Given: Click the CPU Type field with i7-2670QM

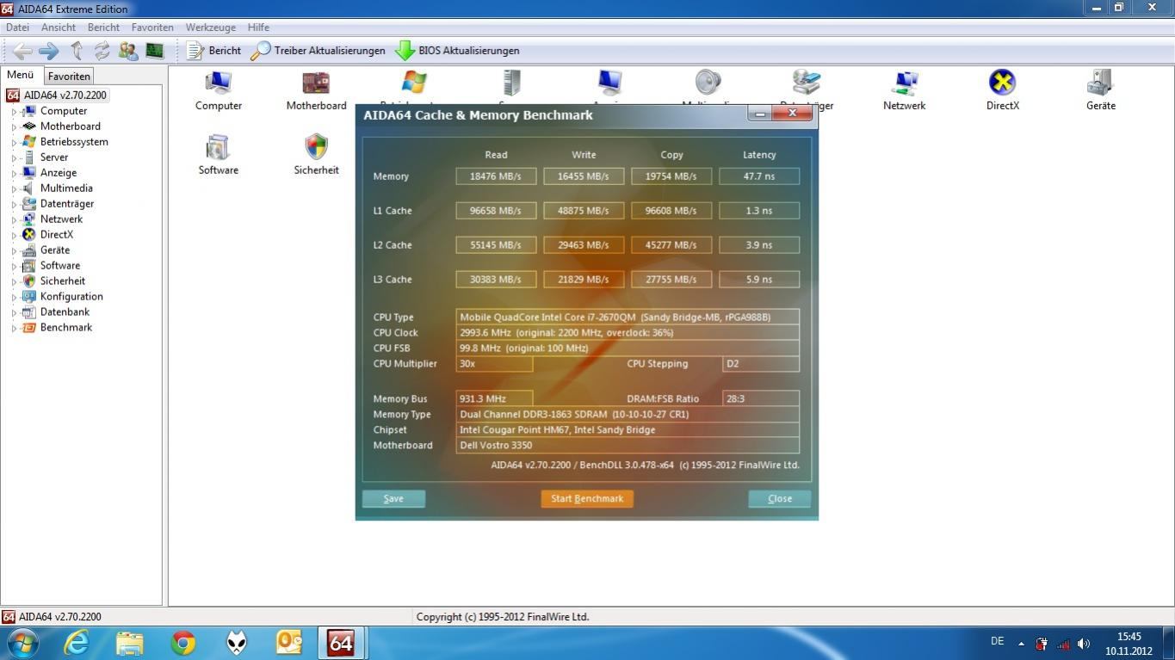Looking at the screenshot, I should point(628,317).
